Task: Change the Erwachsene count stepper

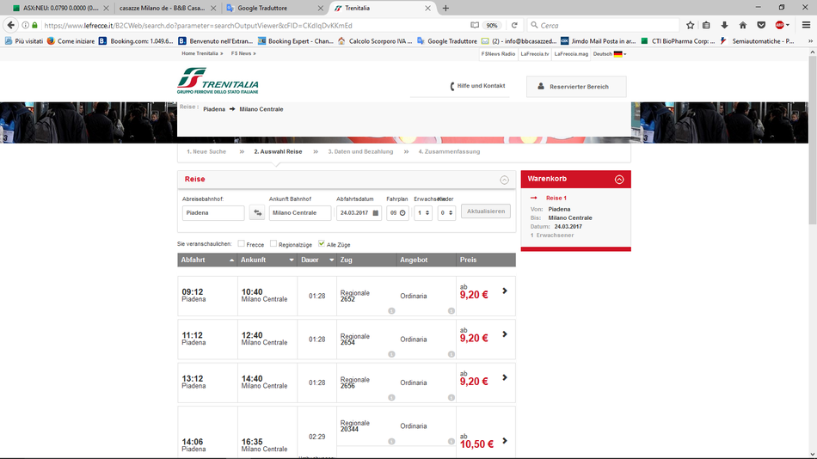Action: tap(427, 212)
